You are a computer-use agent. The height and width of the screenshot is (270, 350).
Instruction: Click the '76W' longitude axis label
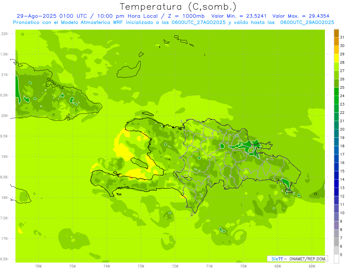click(38, 266)
